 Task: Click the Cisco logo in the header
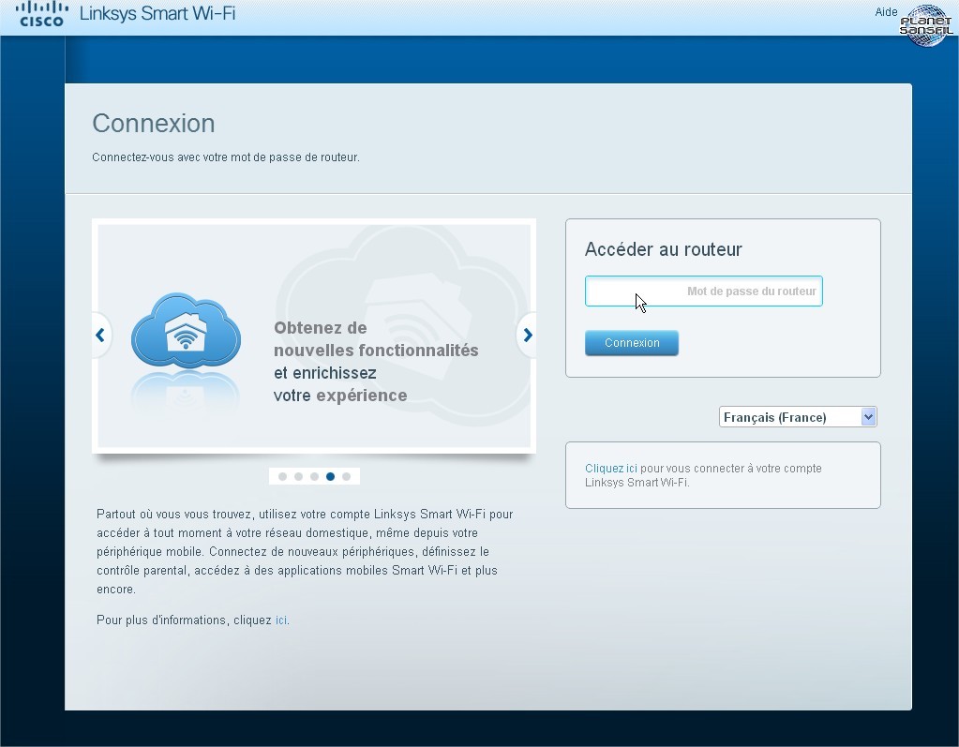click(x=41, y=14)
